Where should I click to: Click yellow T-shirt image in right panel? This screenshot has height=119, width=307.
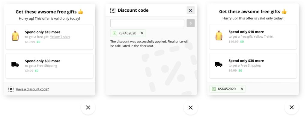coord(219,36)
